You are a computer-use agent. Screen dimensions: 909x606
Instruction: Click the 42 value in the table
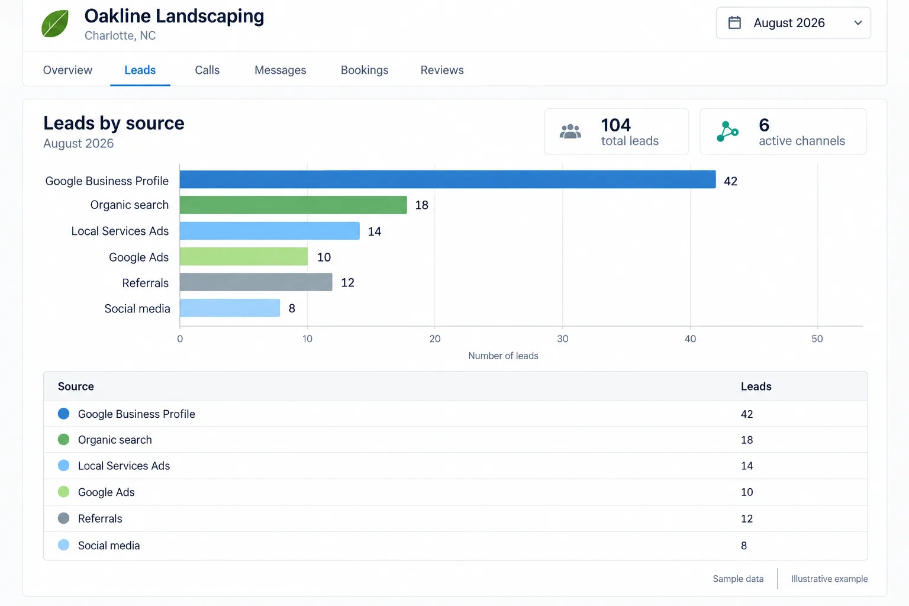747,414
